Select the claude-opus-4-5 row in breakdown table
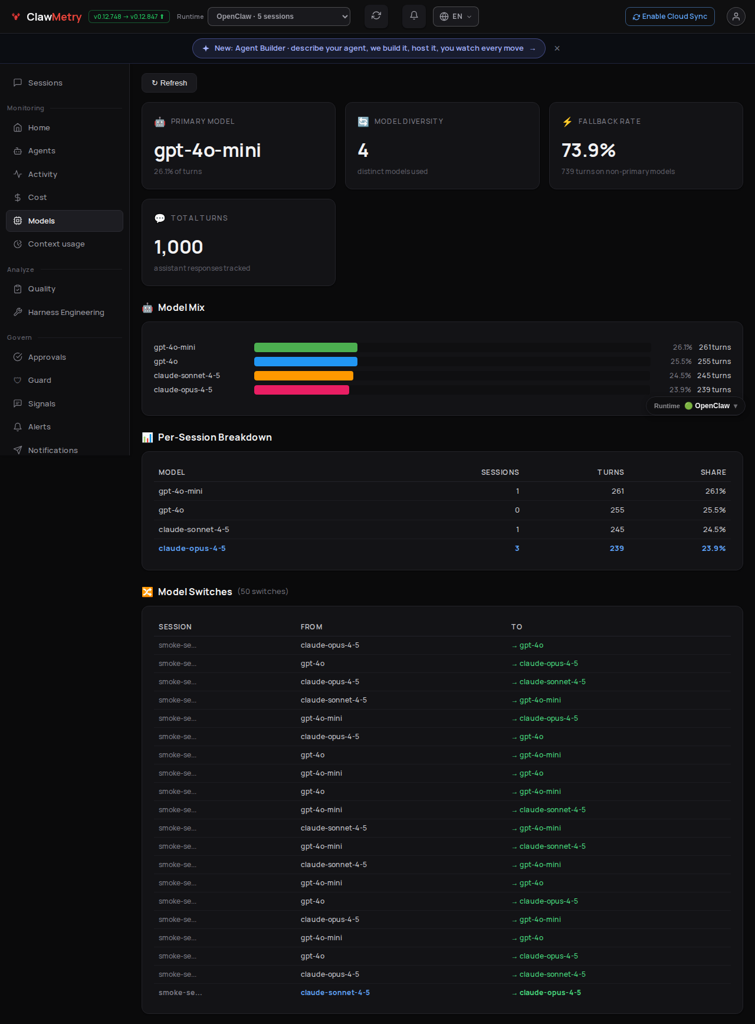Image resolution: width=755 pixels, height=1024 pixels. click(x=442, y=549)
